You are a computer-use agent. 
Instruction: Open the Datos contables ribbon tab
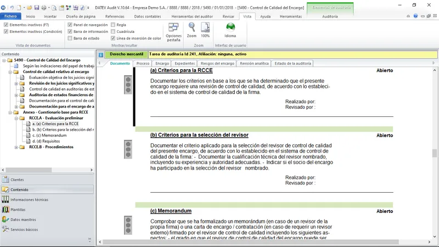point(148,16)
